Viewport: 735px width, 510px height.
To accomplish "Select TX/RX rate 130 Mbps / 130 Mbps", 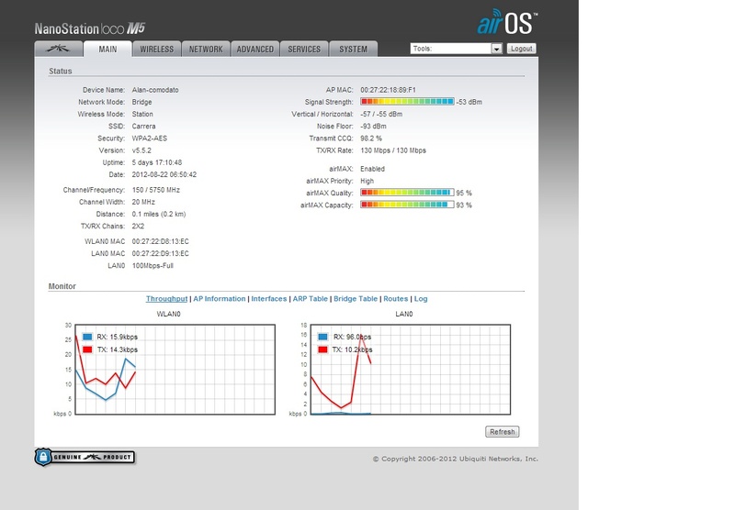I will tap(393, 150).
